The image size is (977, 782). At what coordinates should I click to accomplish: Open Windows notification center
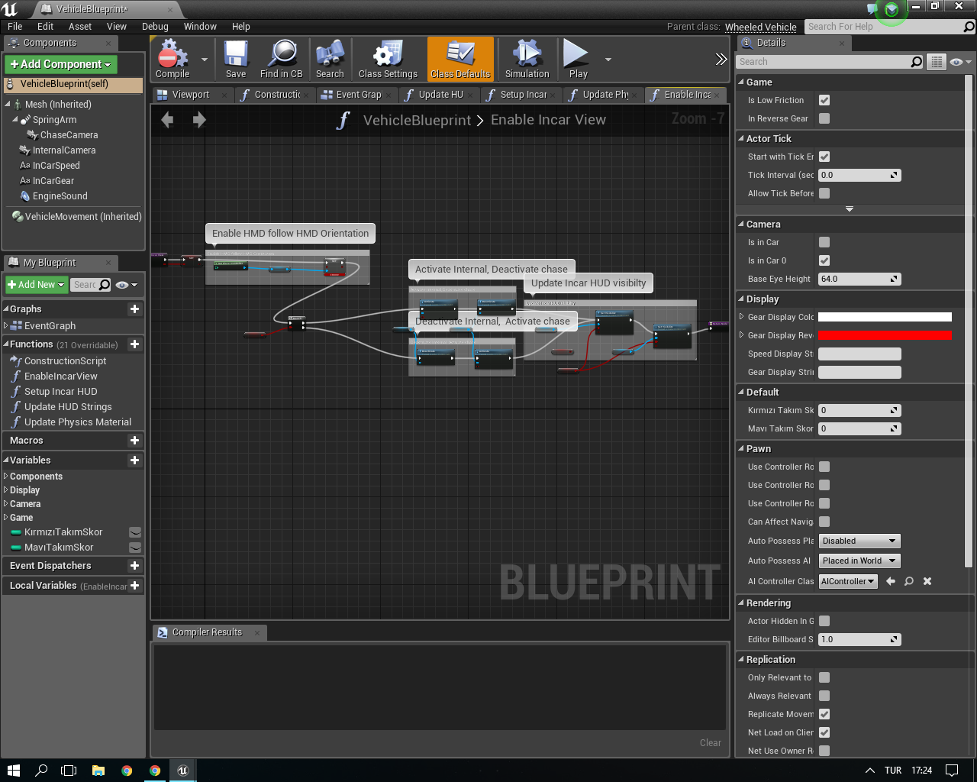coord(952,770)
